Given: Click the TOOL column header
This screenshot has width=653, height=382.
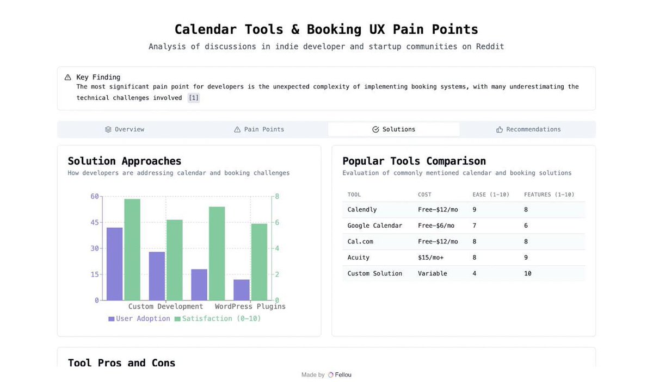Looking at the screenshot, I should 354,195.
